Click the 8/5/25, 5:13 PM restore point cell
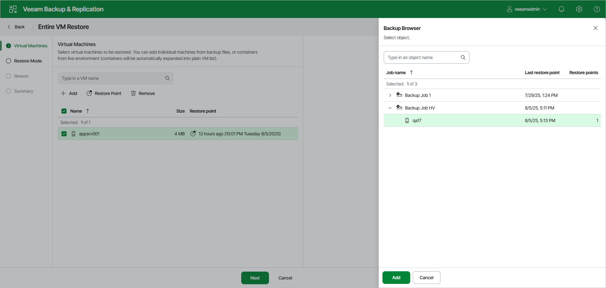This screenshot has width=606, height=288. coord(540,120)
